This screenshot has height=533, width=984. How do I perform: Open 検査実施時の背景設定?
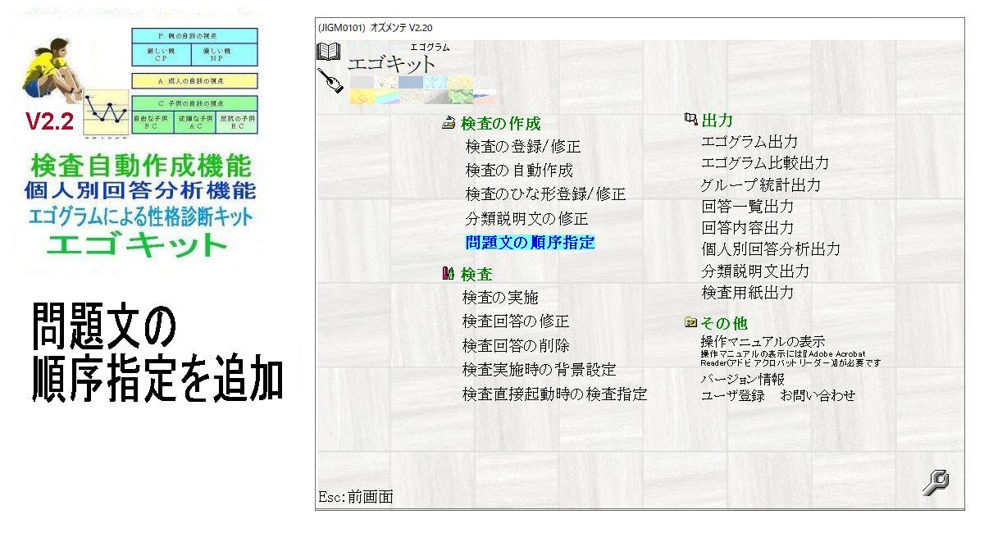(x=539, y=371)
